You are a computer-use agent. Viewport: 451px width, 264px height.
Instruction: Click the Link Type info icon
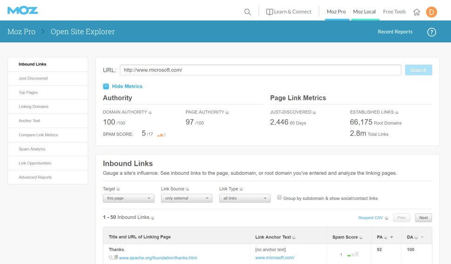click(241, 189)
